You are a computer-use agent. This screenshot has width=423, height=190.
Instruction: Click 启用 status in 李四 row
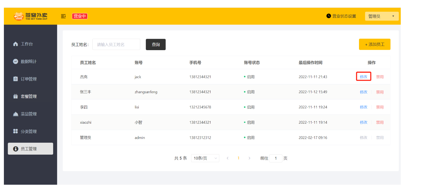coord(249,107)
